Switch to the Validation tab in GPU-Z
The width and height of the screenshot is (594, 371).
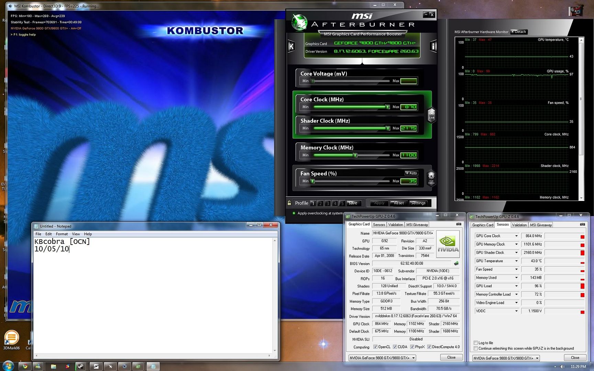coord(395,224)
